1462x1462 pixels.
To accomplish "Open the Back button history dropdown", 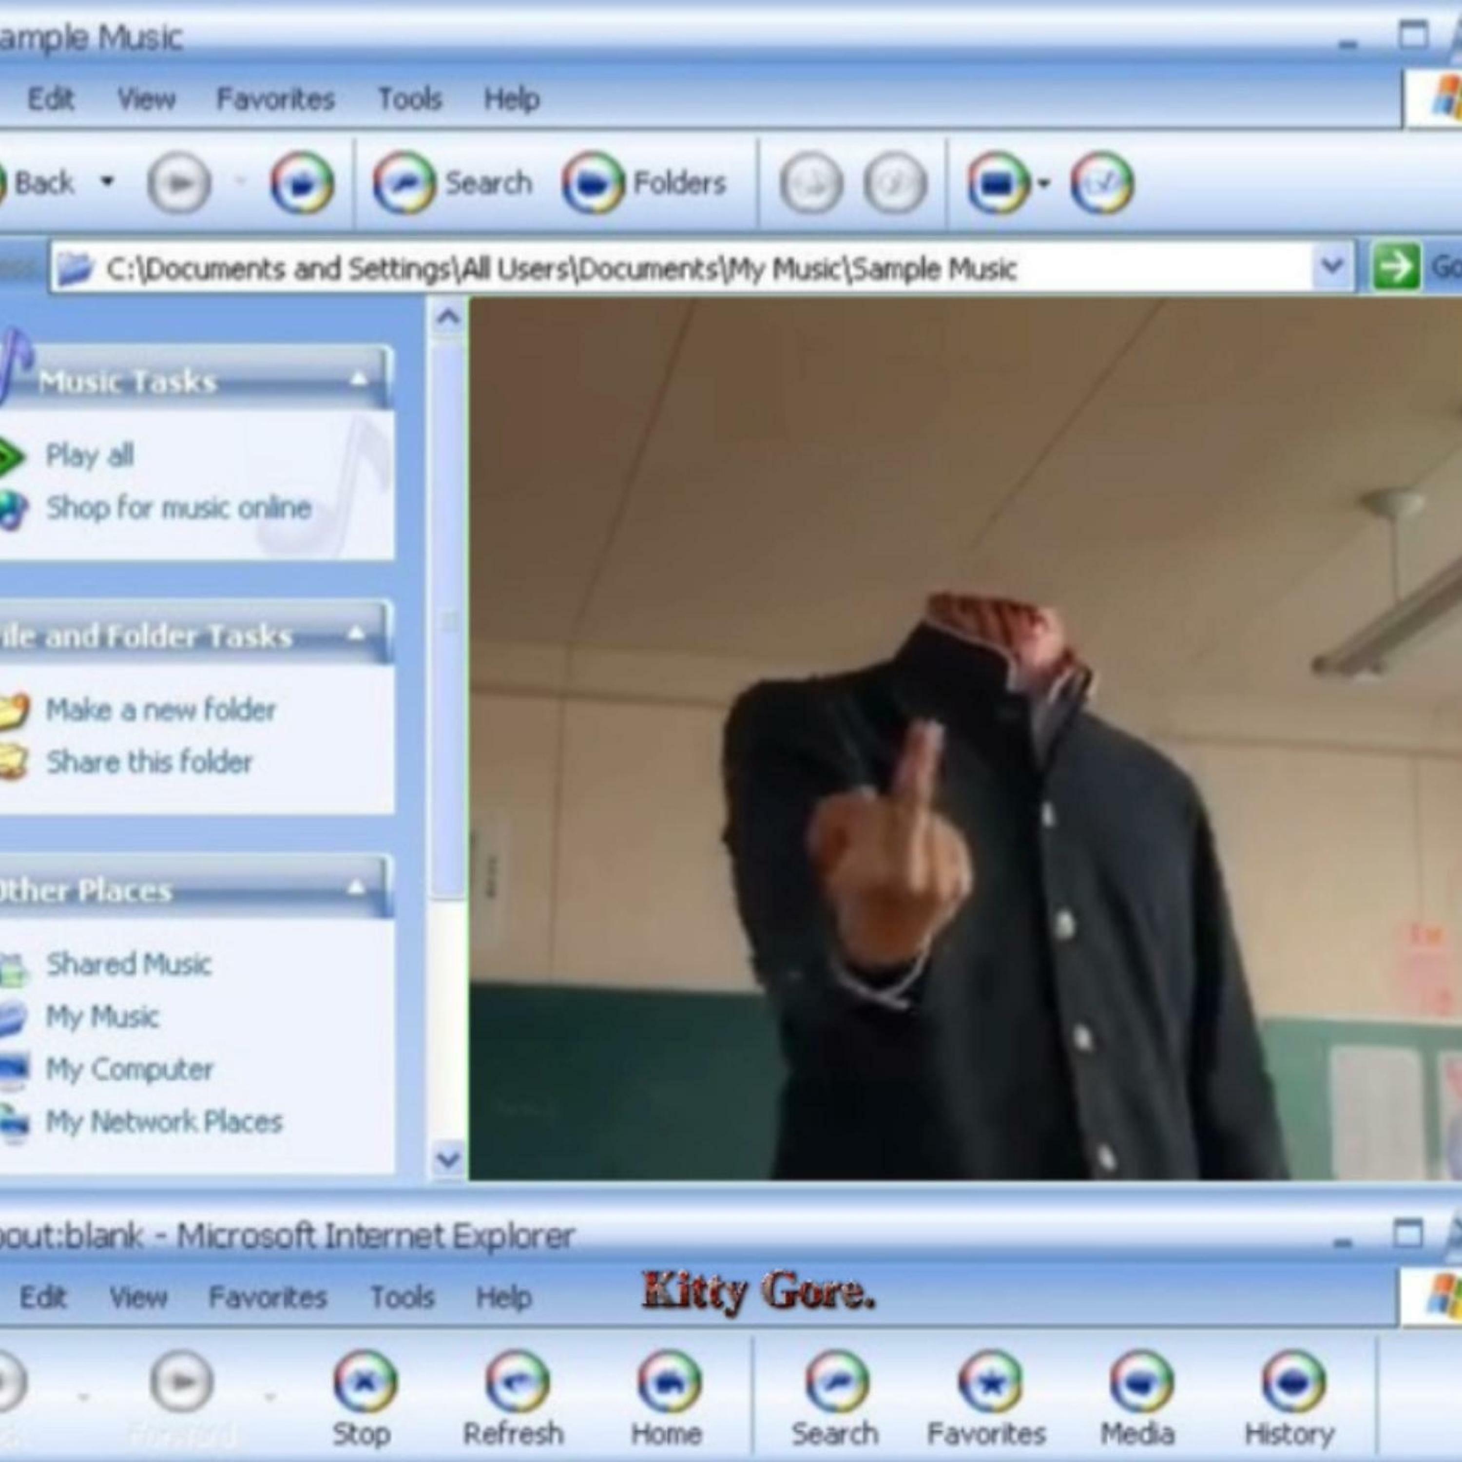I will pyautogui.click(x=107, y=182).
